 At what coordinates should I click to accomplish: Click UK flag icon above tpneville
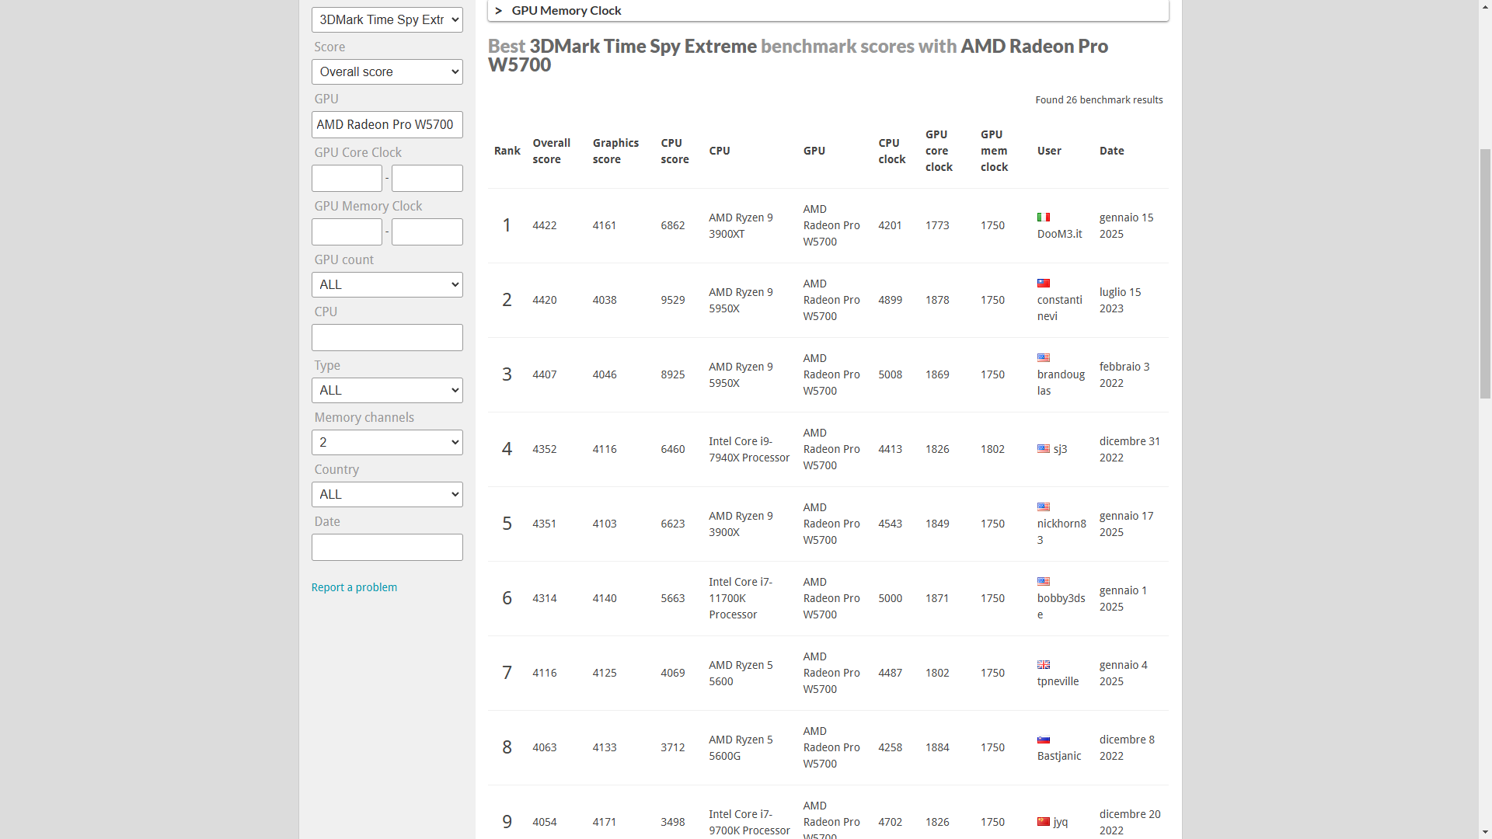[x=1044, y=665]
